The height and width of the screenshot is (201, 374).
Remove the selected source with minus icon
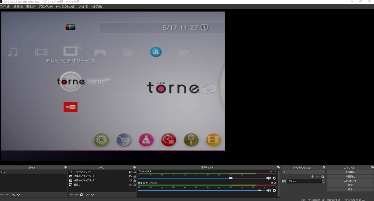pyautogui.click(x=76, y=195)
